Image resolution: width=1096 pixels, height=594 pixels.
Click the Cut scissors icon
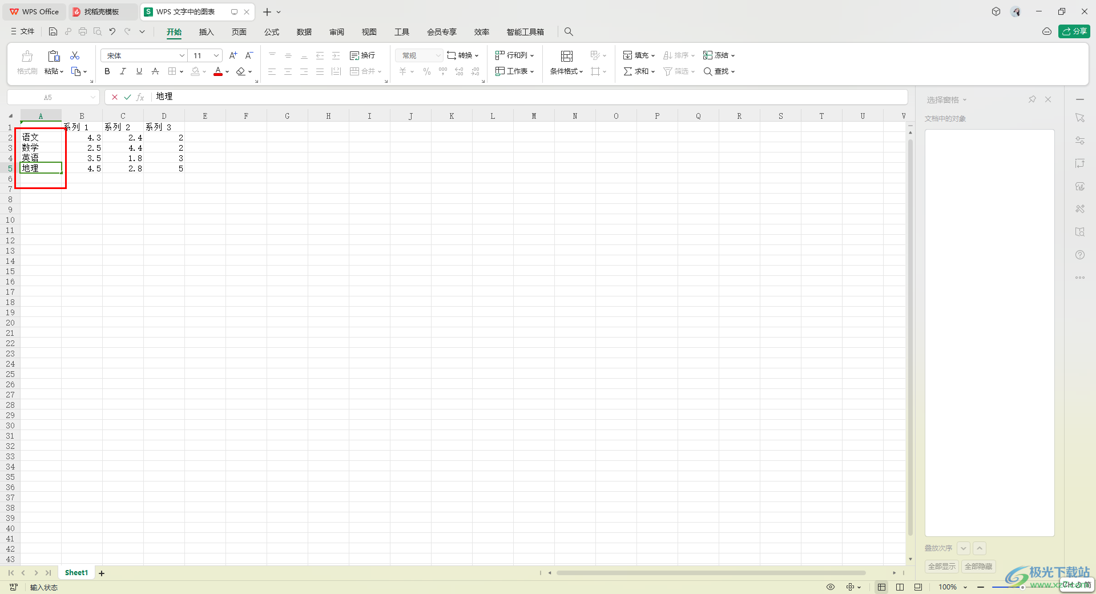click(x=75, y=55)
